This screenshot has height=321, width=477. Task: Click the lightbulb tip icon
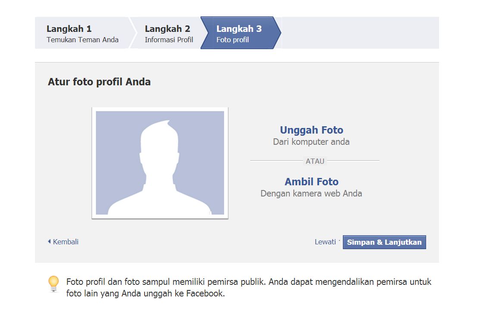pyautogui.click(x=53, y=284)
